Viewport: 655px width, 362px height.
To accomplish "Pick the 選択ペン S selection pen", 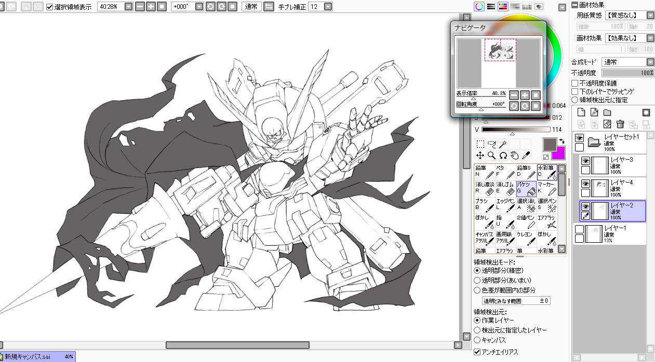I will click(x=547, y=205).
